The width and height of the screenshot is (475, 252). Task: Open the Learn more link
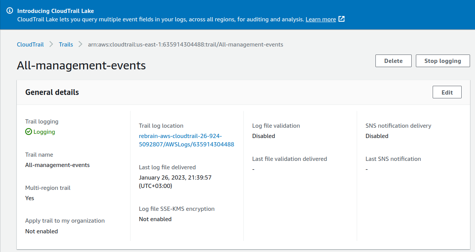[x=321, y=19]
